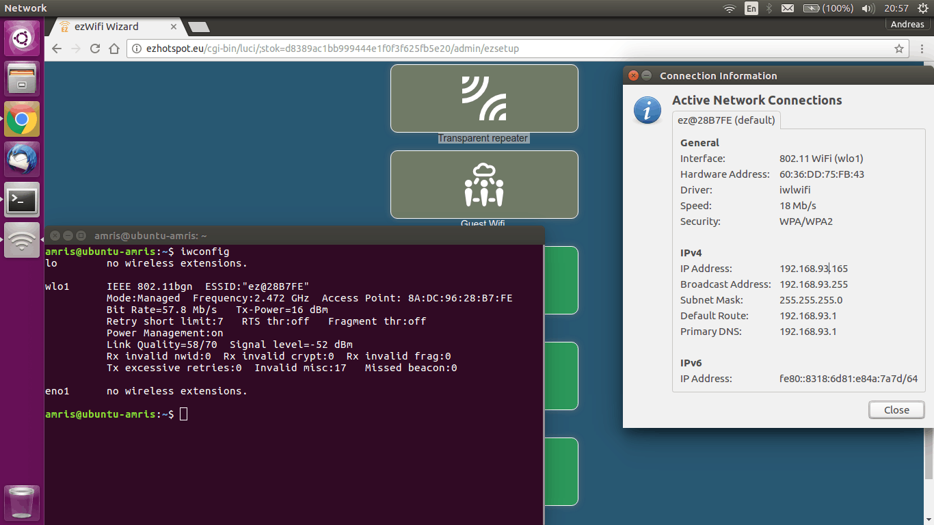Go forward in Chrome browser
Image resolution: width=934 pixels, height=525 pixels.
[76, 49]
